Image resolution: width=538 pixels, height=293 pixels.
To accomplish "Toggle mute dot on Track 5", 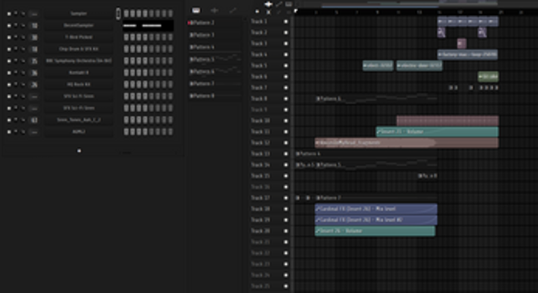I will click(x=286, y=65).
